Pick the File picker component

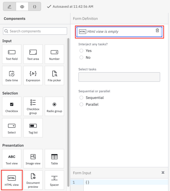[x=54, y=76]
